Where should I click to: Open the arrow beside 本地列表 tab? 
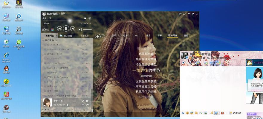pos(57,35)
